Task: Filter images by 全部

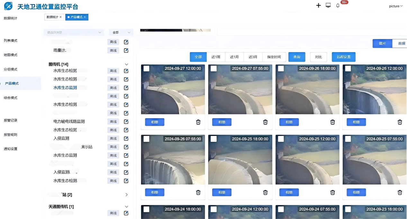Action: coord(198,57)
